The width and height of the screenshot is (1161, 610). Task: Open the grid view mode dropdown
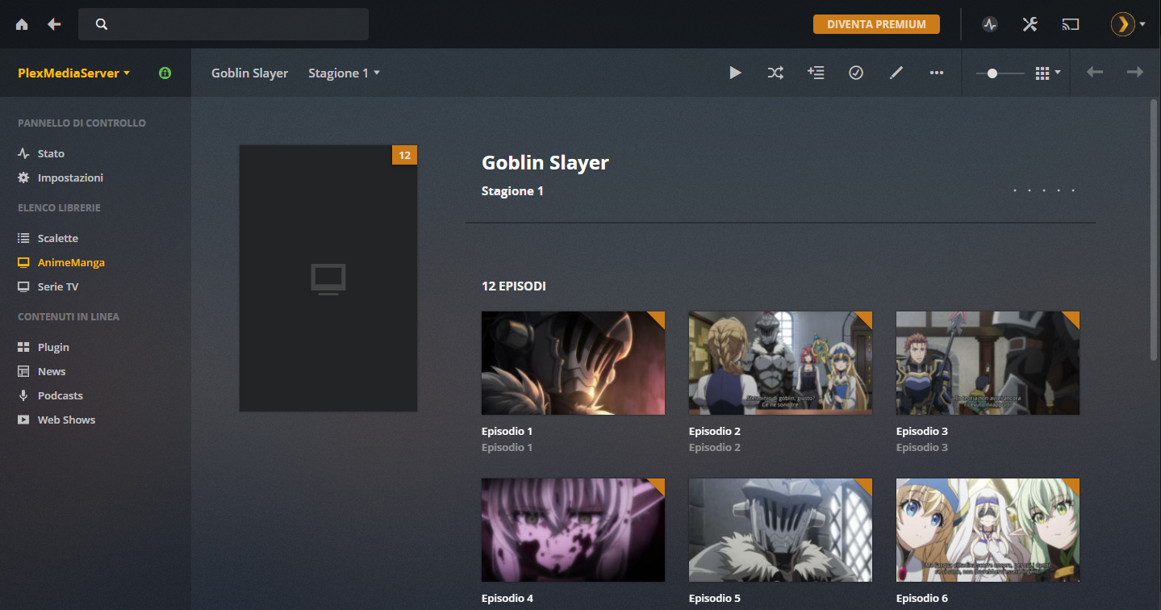tap(1047, 73)
